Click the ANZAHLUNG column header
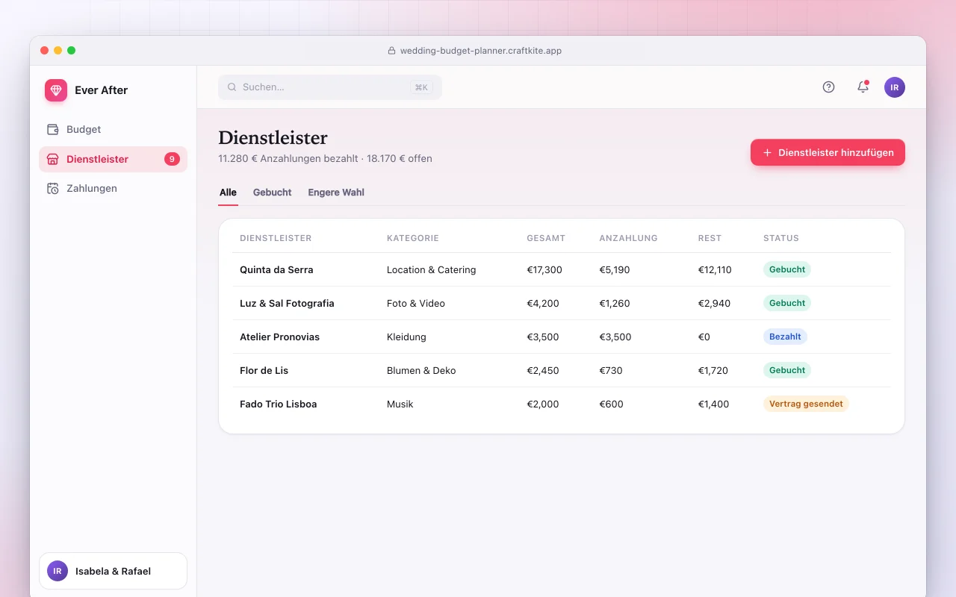This screenshot has height=597, width=956. (628, 238)
